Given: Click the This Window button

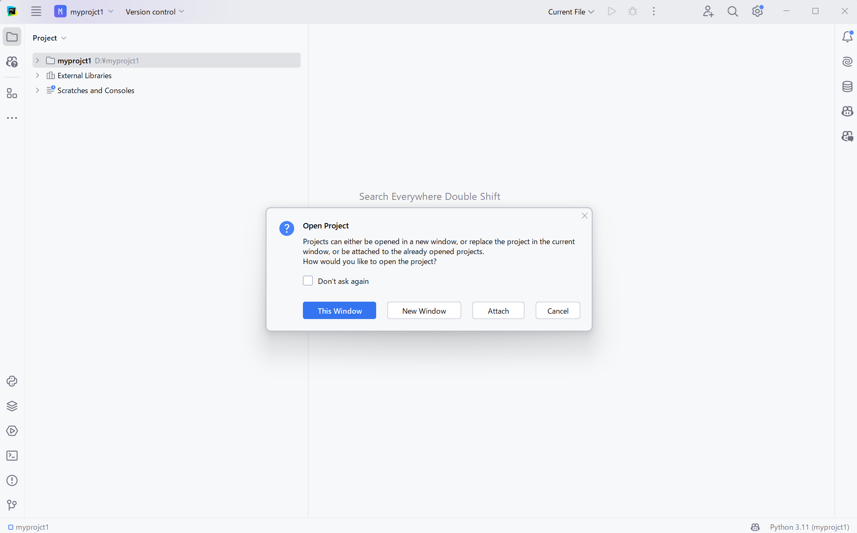Looking at the screenshot, I should pyautogui.click(x=339, y=310).
